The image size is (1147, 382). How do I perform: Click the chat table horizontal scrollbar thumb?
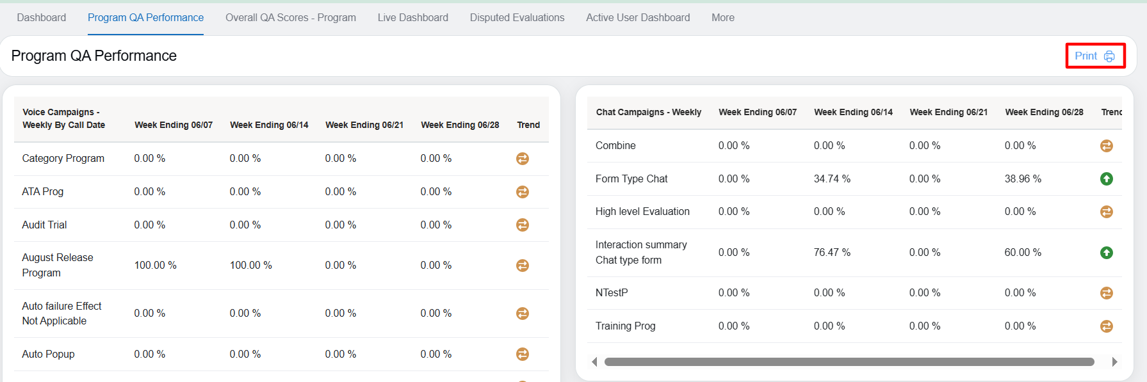[849, 362]
